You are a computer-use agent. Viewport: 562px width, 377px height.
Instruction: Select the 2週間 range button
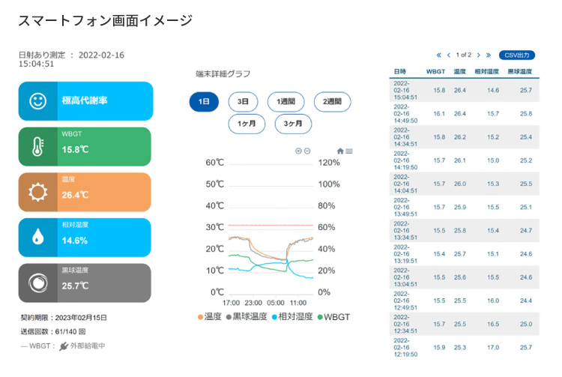332,102
